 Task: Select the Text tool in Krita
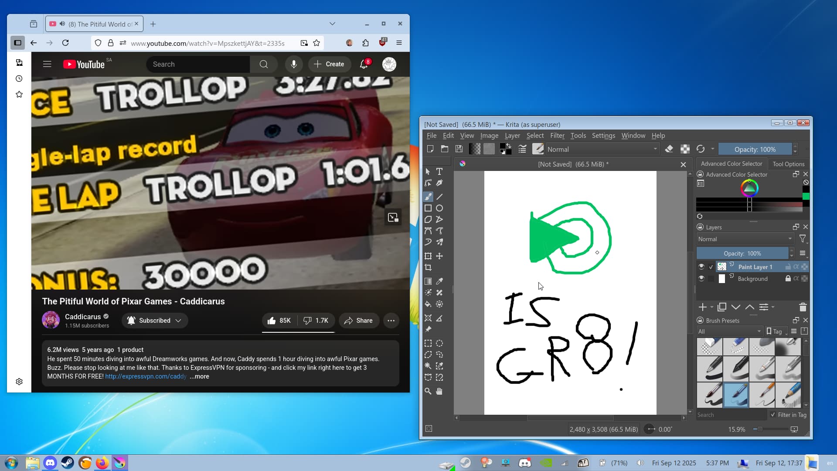pos(439,171)
